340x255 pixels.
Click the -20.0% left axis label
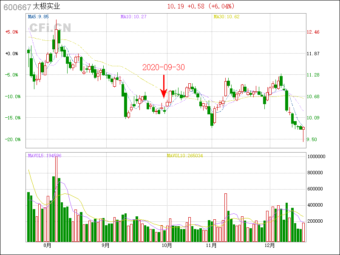coord(11,139)
